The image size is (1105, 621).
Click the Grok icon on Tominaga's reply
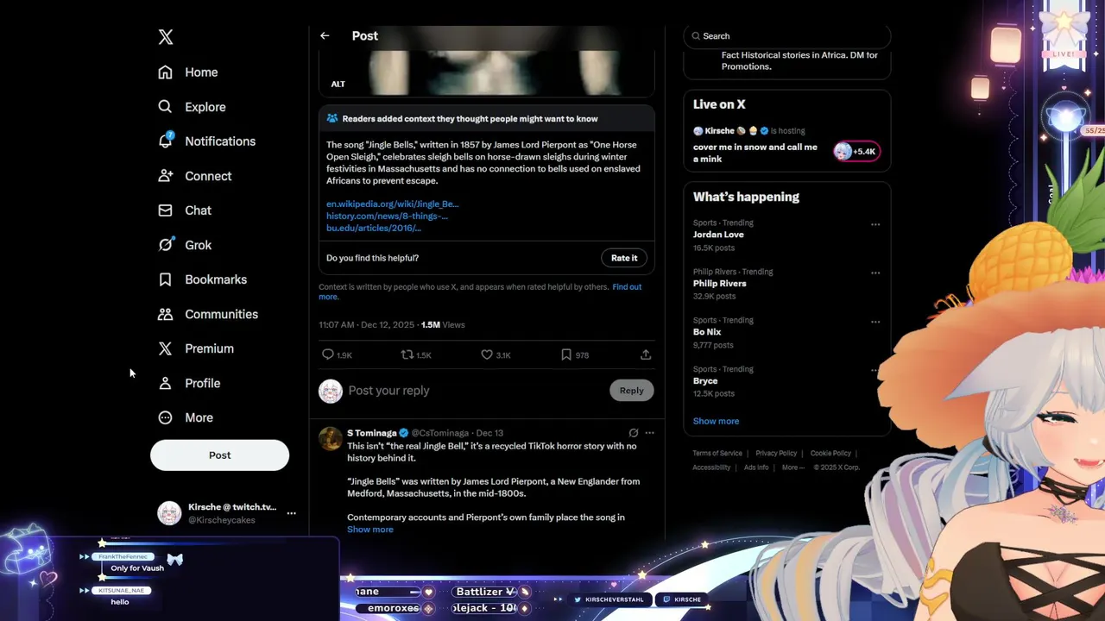click(634, 433)
